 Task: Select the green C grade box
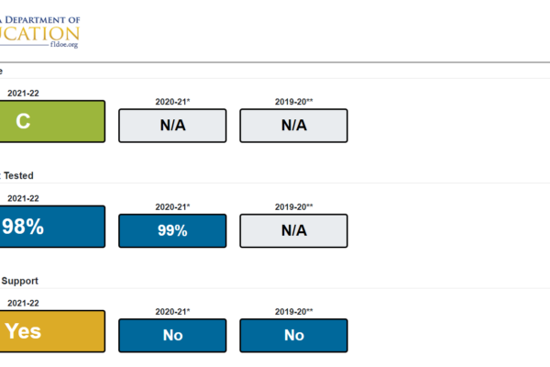52,121
